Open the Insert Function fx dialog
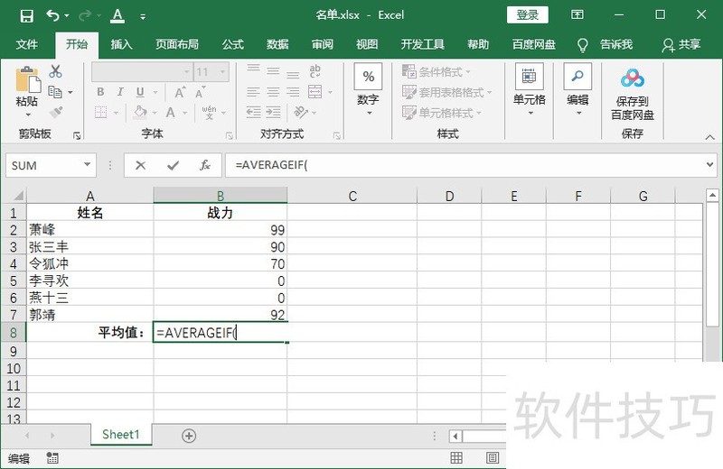723x469 pixels. [205, 165]
